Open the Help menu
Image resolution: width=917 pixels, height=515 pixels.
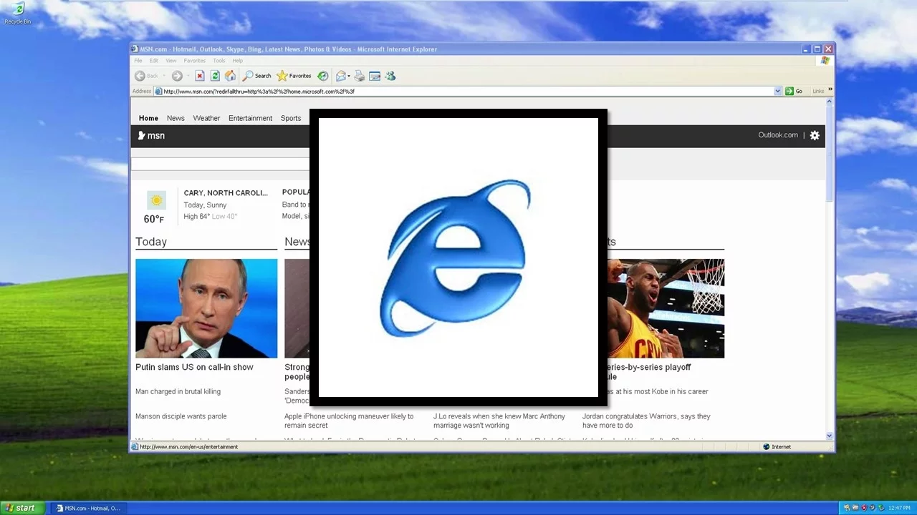pyautogui.click(x=237, y=61)
